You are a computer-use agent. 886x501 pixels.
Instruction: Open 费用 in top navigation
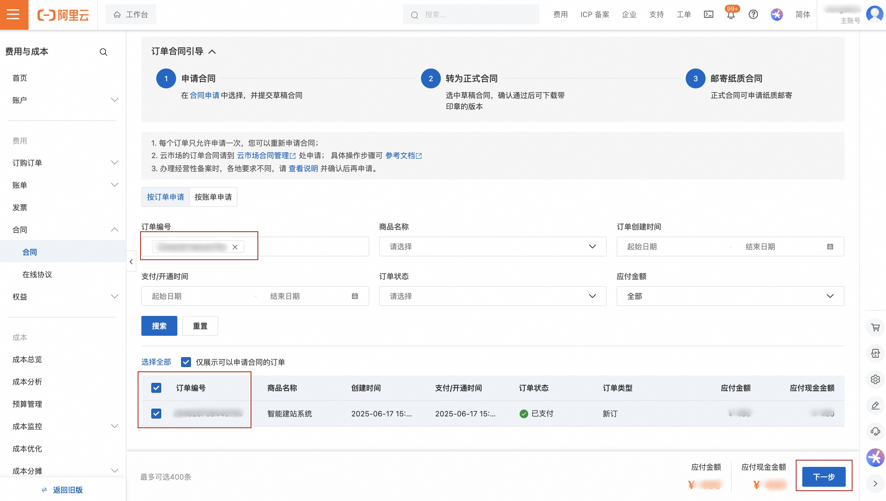560,15
